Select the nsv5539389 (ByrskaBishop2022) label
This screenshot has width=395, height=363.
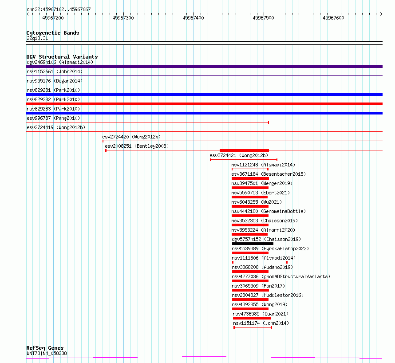tap(270, 249)
